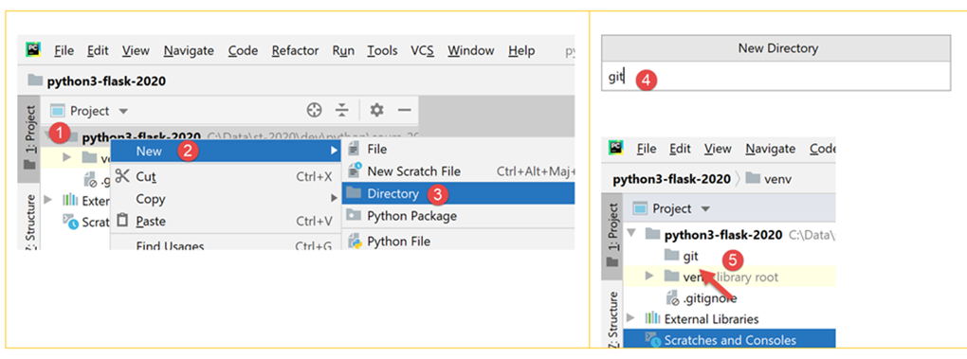Open the View menu in left window
This screenshot has width=967, height=359.
(x=136, y=50)
